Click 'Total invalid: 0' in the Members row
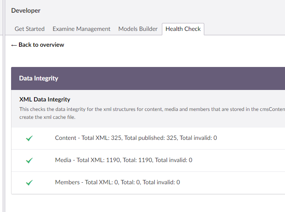This screenshot has width=285, height=212. [161, 182]
